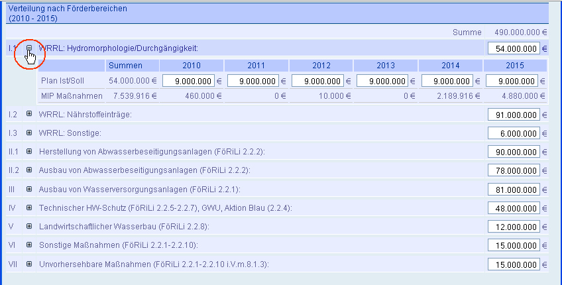Click the 'WRRL: Nährstoffeinträge:' label
Viewport: 562px width, 285px height.
pyautogui.click(x=85, y=115)
